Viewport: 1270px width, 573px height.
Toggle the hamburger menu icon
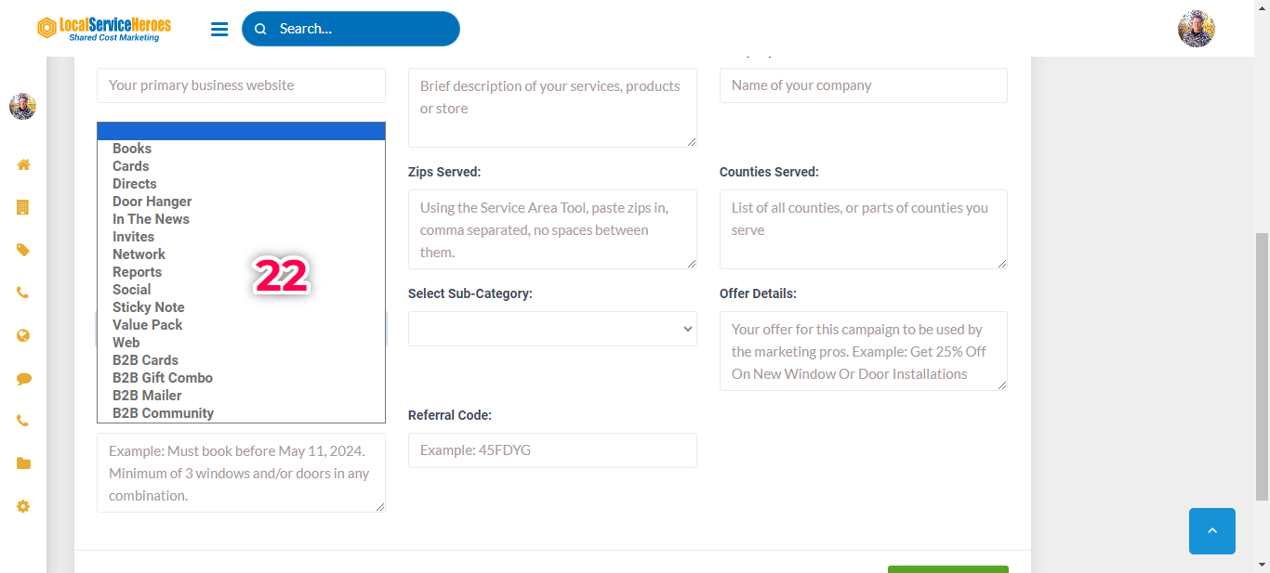[x=219, y=29]
